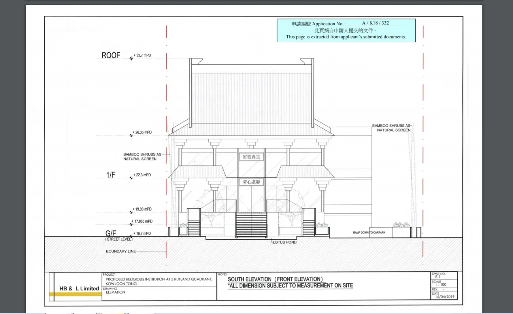Click the HB & L Limited company name

[x=79, y=289]
